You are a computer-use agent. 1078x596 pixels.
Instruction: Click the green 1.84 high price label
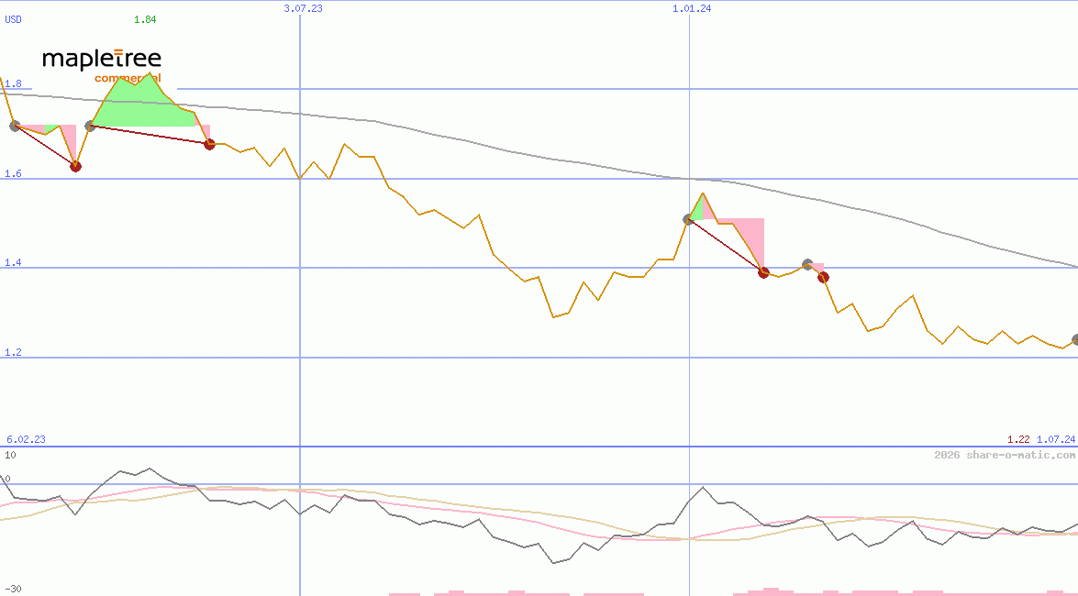point(145,19)
